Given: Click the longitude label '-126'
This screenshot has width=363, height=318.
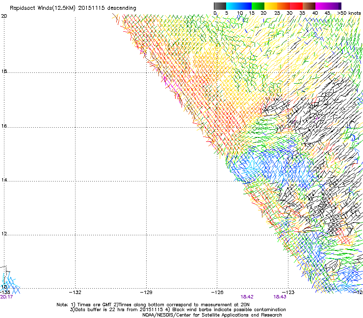Looking at the screenshot, I should [217, 293].
